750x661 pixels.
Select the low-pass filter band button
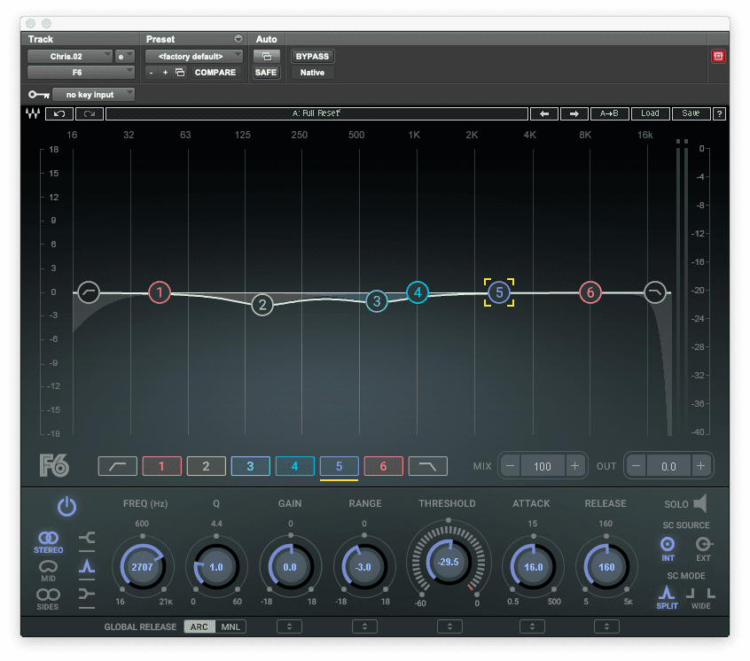tap(427, 466)
